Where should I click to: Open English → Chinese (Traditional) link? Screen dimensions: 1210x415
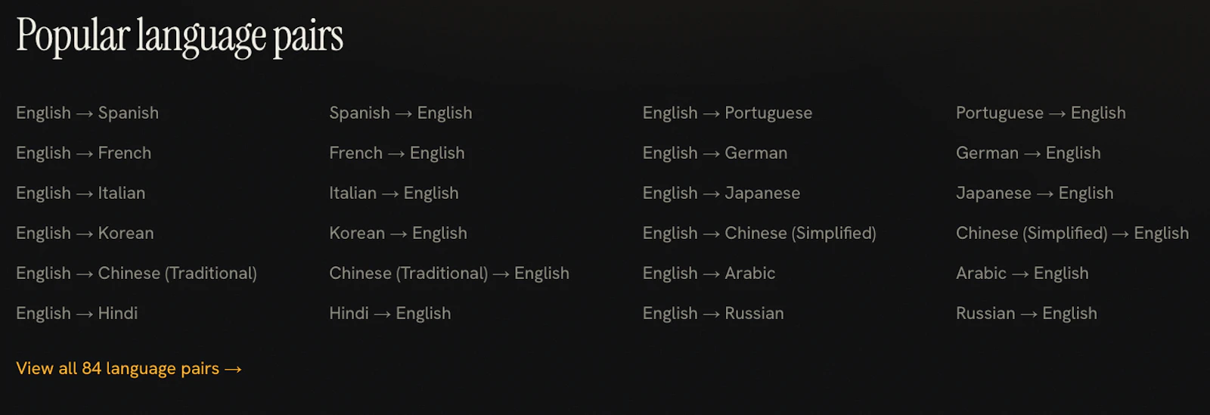[x=137, y=273]
